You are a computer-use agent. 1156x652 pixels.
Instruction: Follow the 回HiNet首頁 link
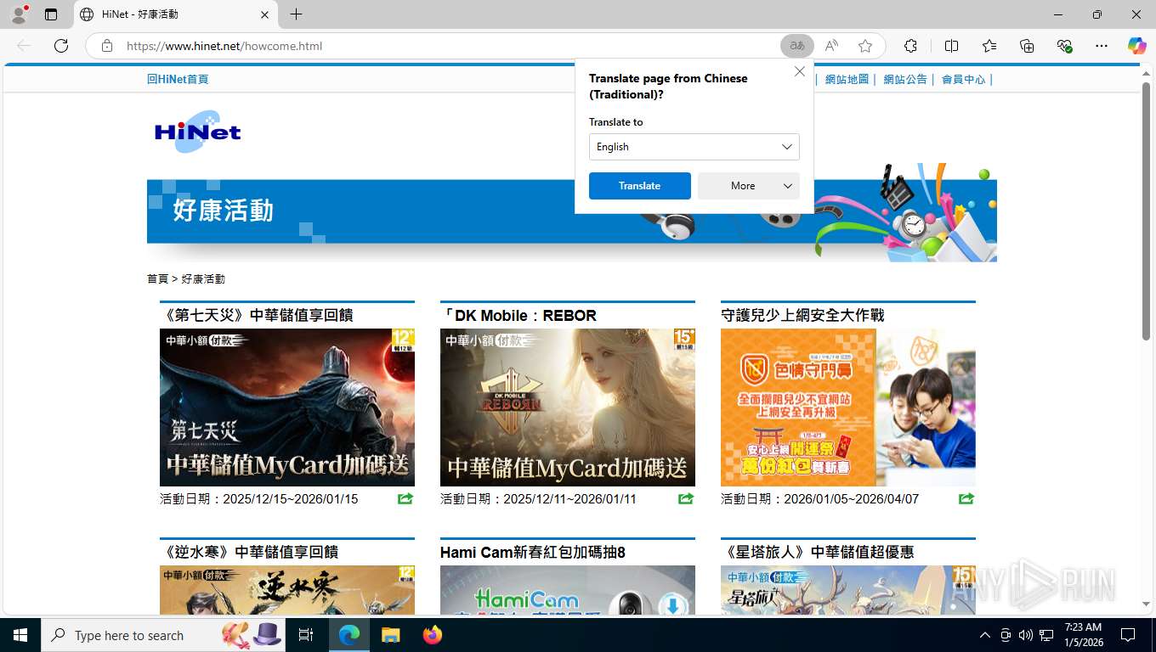tap(178, 79)
